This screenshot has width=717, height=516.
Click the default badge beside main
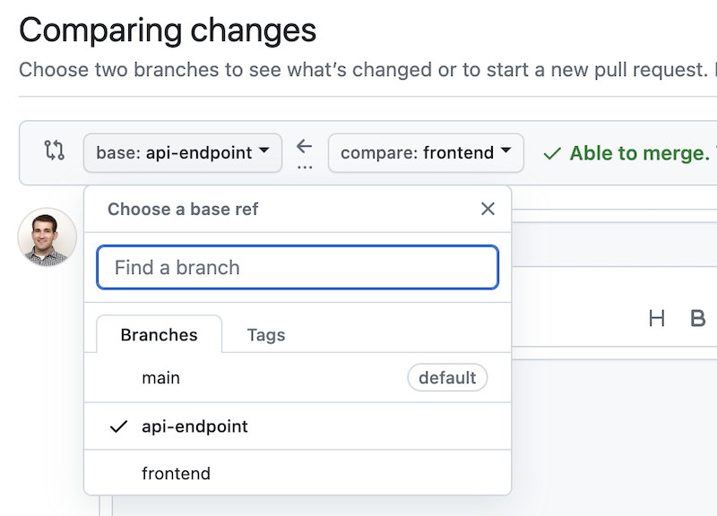click(447, 377)
